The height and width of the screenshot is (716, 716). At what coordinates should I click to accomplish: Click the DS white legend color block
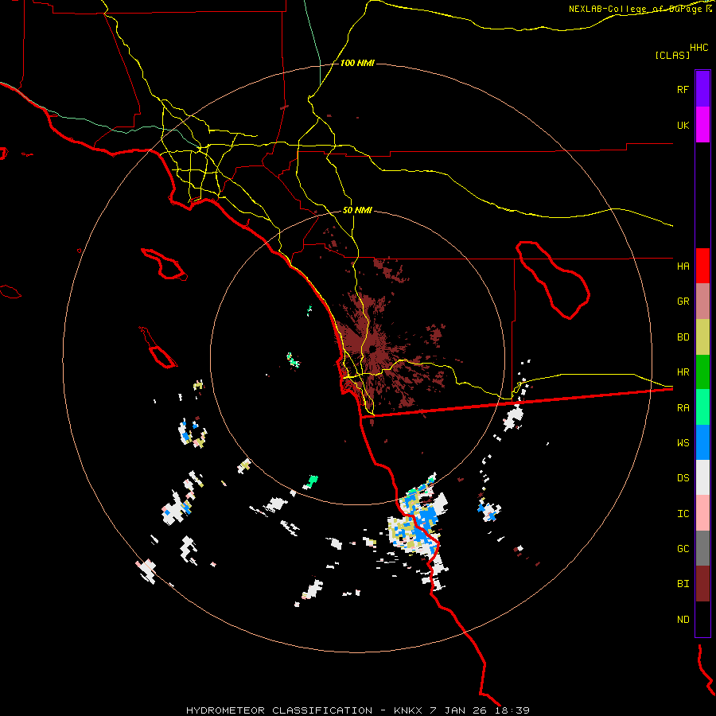702,477
